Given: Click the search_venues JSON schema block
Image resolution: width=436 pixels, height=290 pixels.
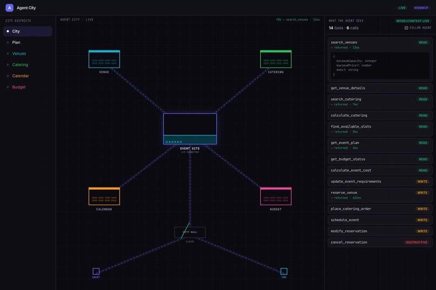Looking at the screenshot, I should point(380,65).
